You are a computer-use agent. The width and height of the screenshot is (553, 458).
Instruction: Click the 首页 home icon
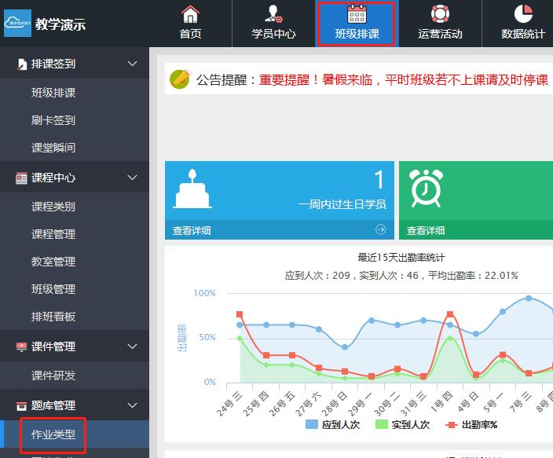tap(190, 14)
